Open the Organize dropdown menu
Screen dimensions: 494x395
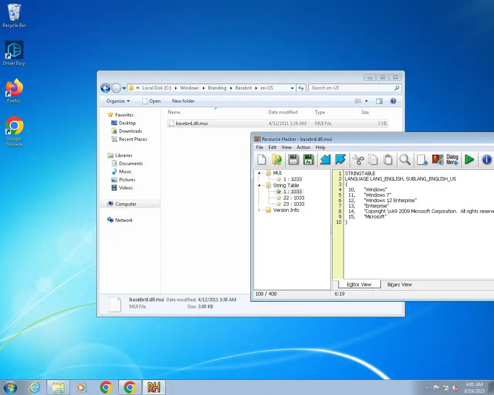118,101
